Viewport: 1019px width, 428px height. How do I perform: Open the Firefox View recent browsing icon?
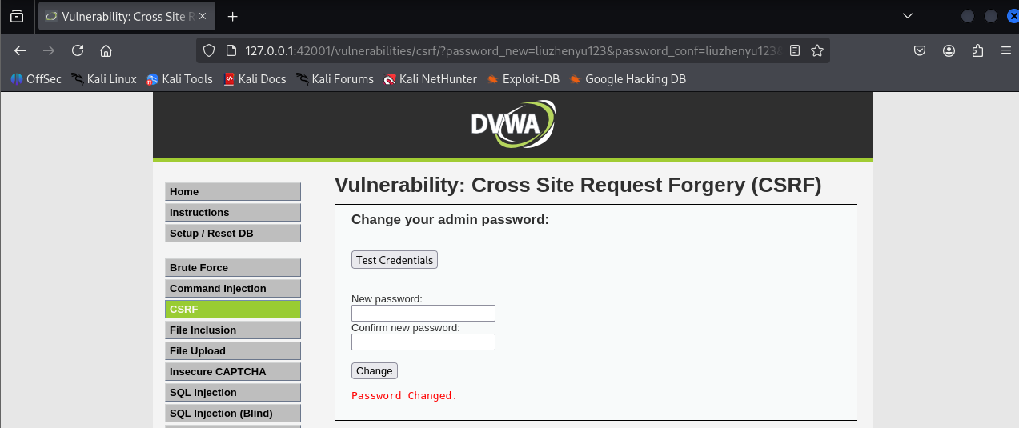[x=17, y=16]
